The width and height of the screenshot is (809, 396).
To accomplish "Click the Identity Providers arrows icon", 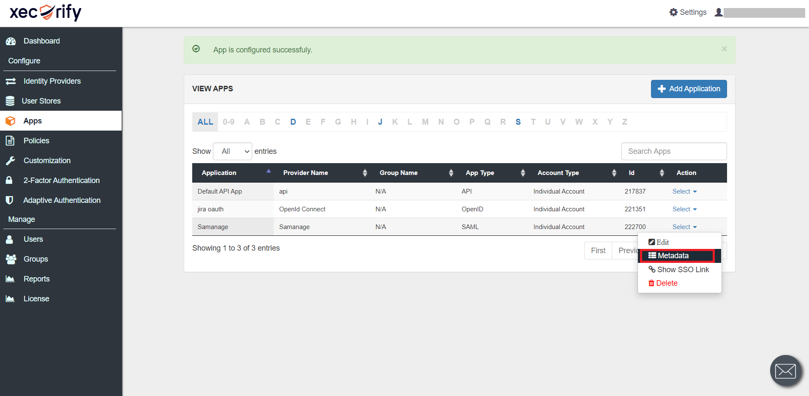I will [11, 81].
